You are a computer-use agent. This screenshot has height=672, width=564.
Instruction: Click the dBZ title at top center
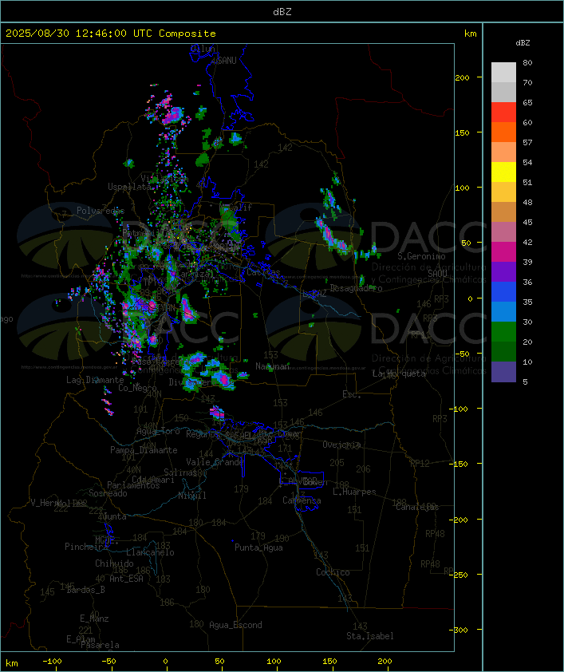pos(282,12)
